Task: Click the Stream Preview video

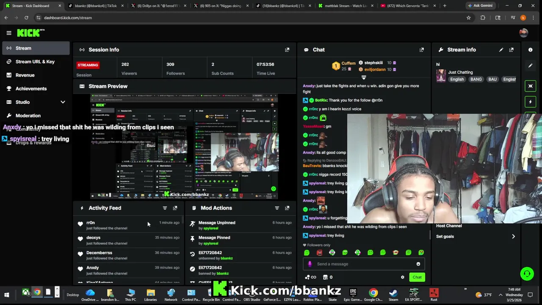Action: (184, 147)
